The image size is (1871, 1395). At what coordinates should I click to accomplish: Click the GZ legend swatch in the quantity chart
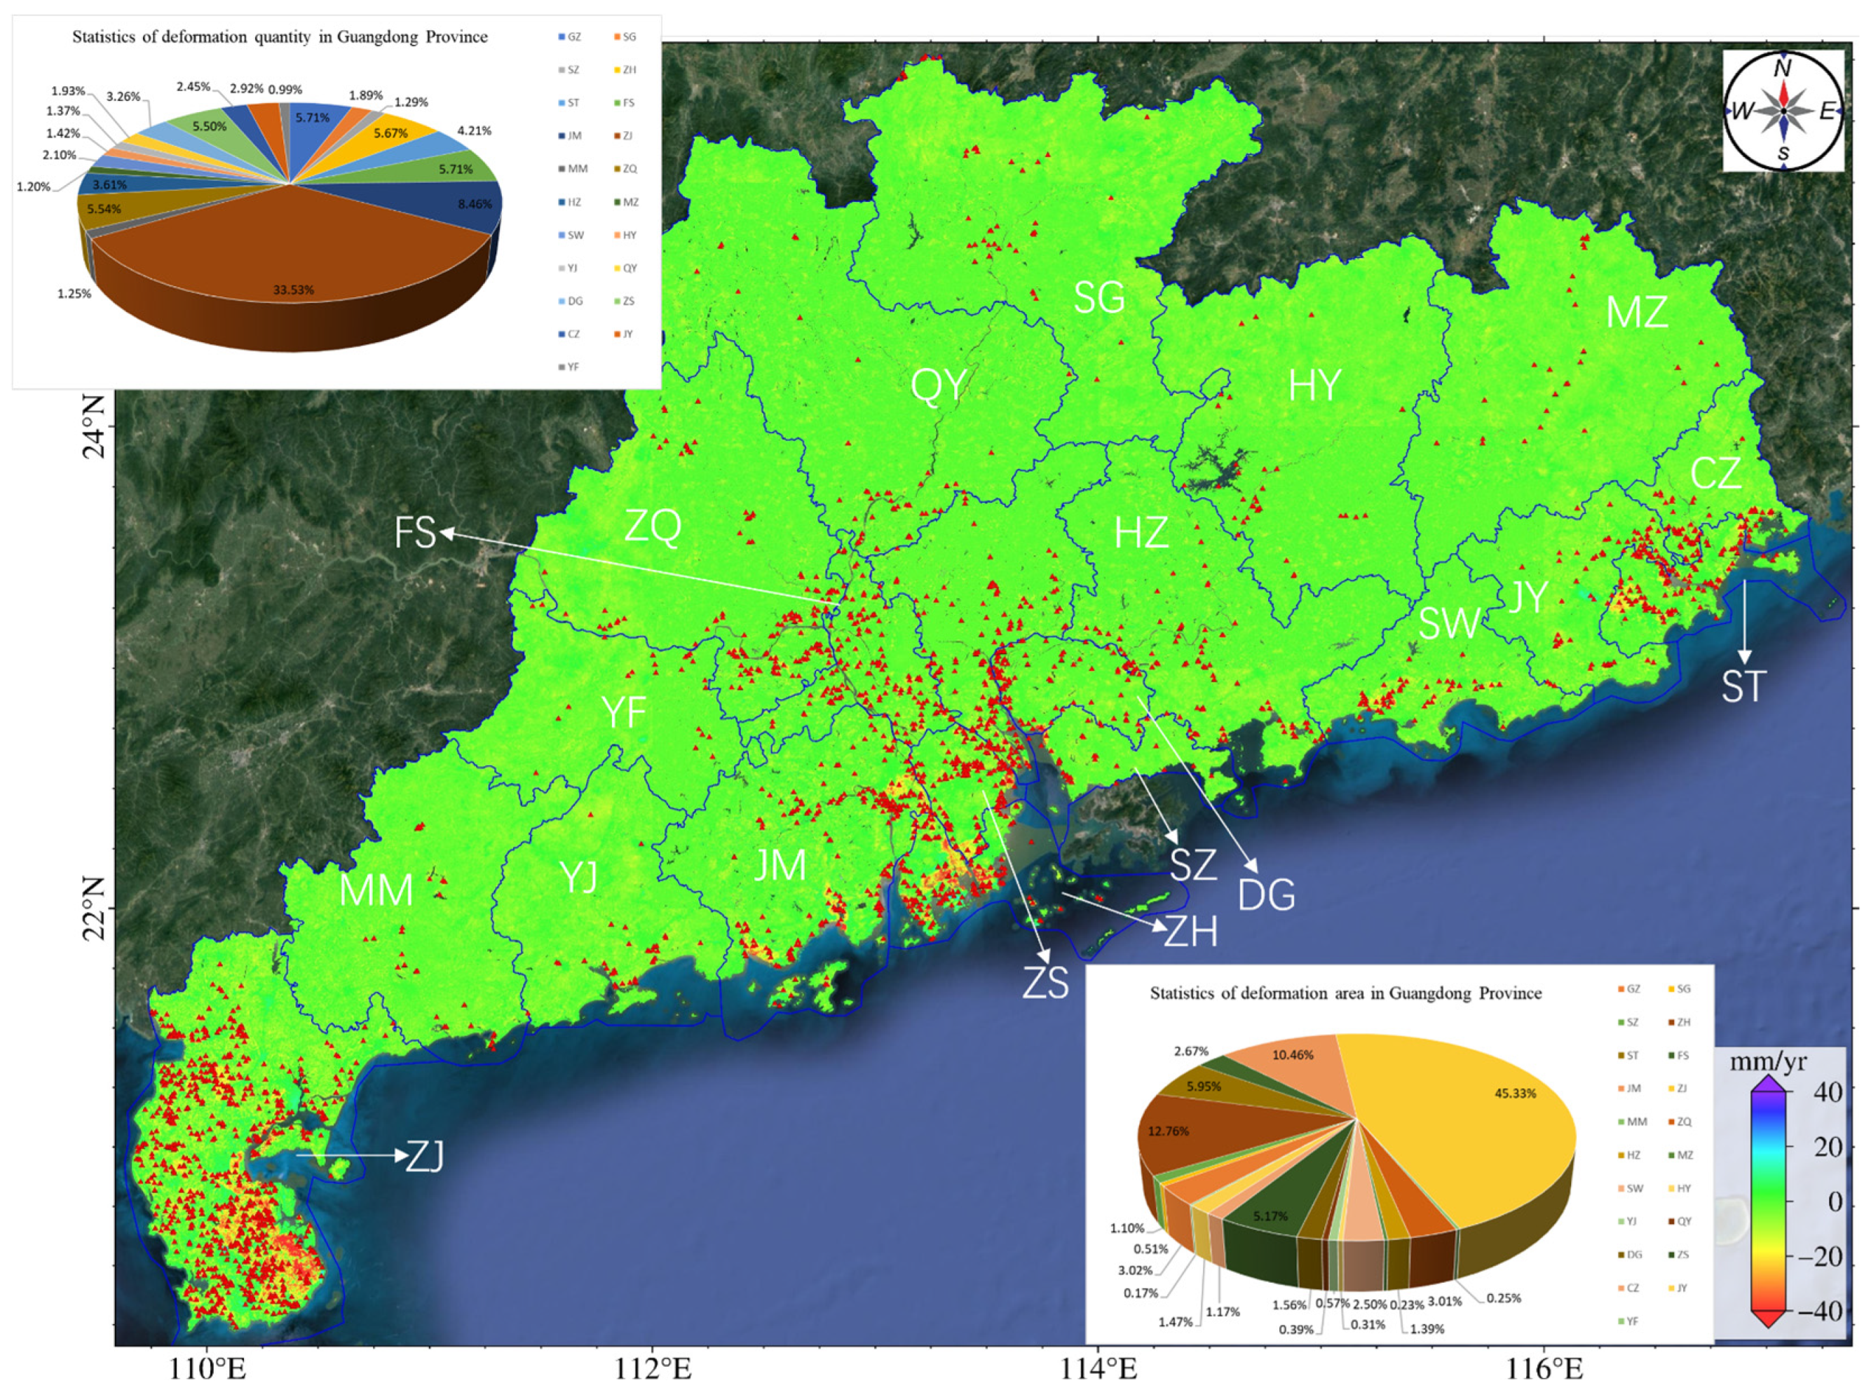coord(562,37)
